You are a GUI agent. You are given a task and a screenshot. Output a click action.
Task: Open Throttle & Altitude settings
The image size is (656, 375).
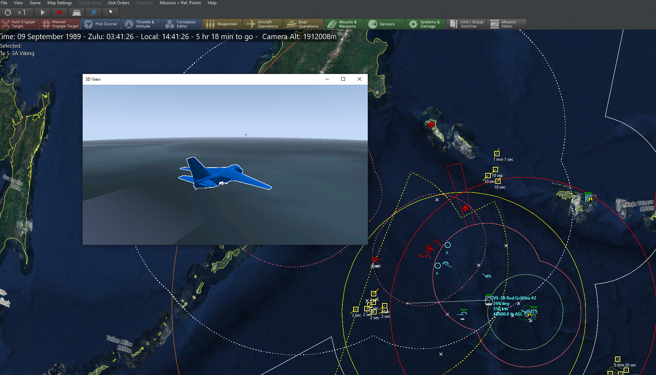141,24
